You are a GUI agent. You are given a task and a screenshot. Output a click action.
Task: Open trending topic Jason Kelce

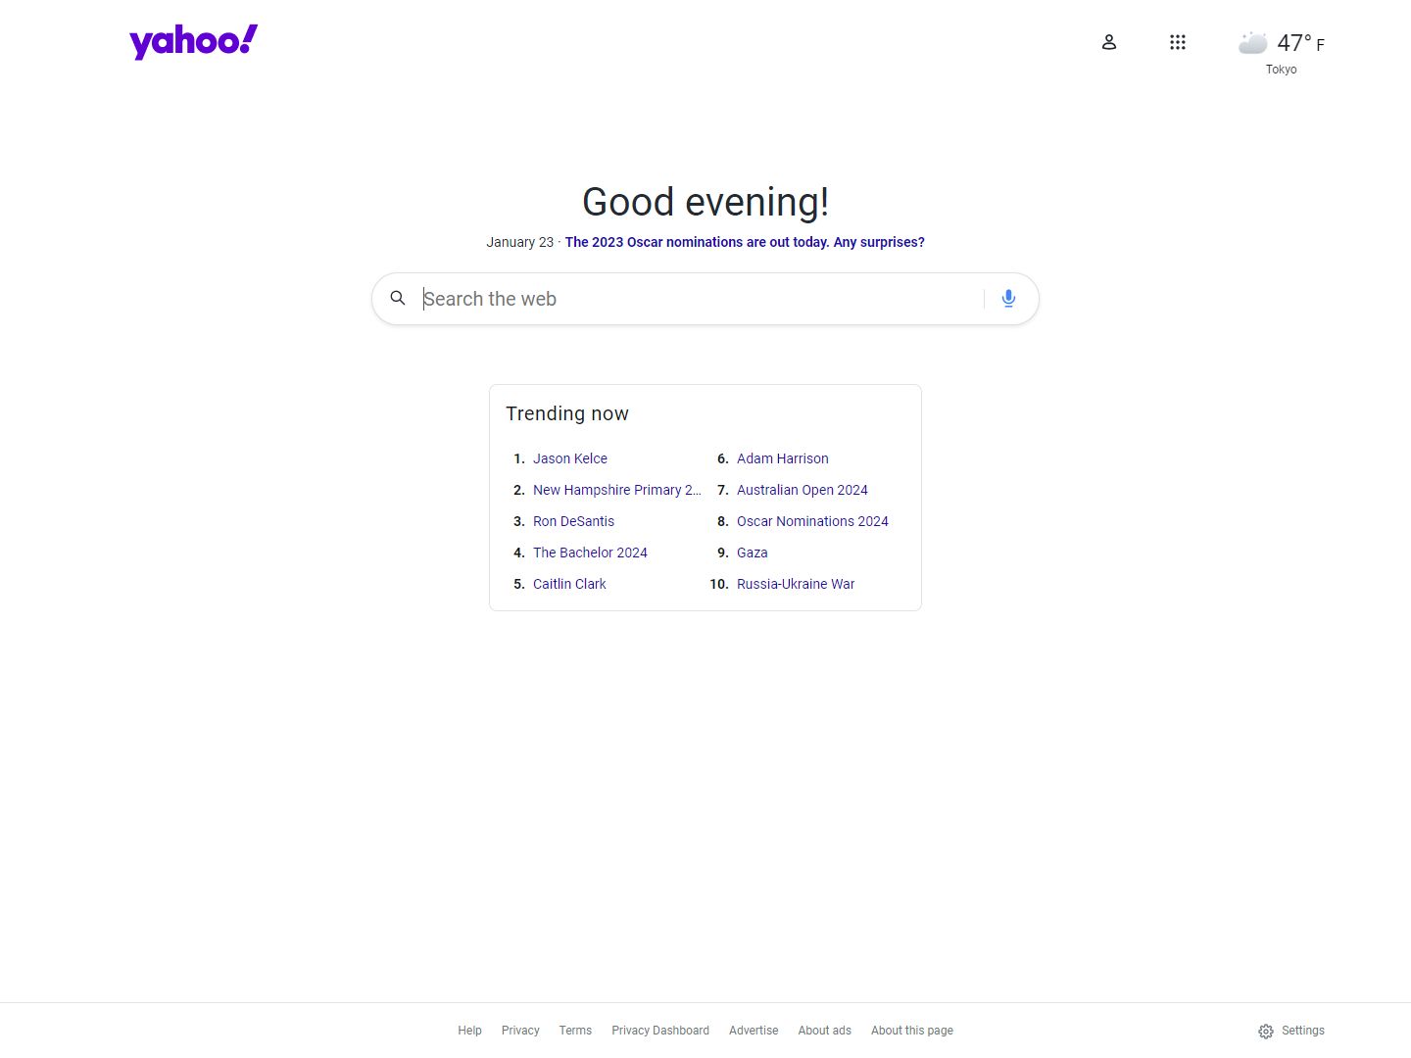(570, 458)
